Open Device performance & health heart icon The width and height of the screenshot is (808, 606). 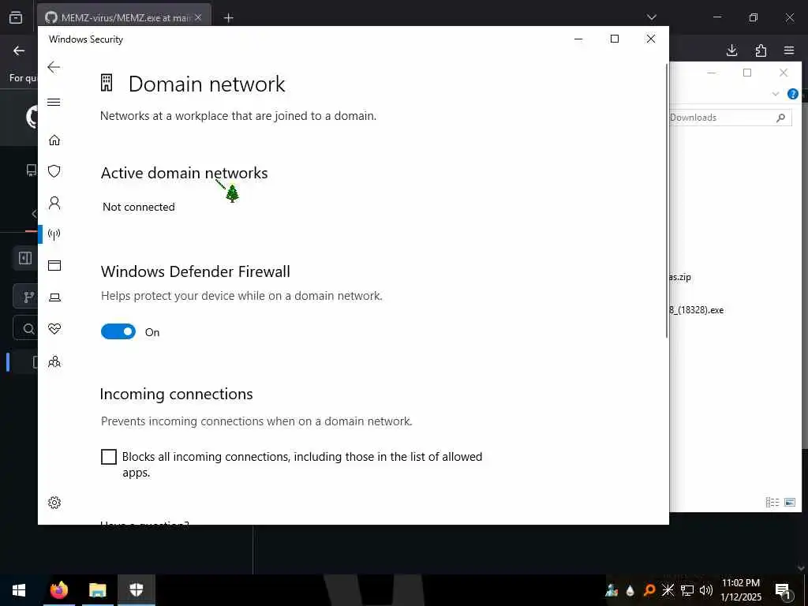tap(54, 329)
